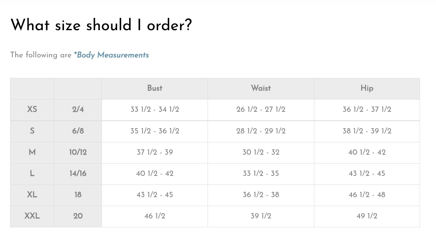Click the XXL hip measurement 49 1/2
This screenshot has height=240, width=436.
click(x=367, y=216)
